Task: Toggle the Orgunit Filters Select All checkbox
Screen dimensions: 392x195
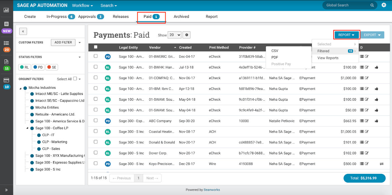Action: point(75,79)
